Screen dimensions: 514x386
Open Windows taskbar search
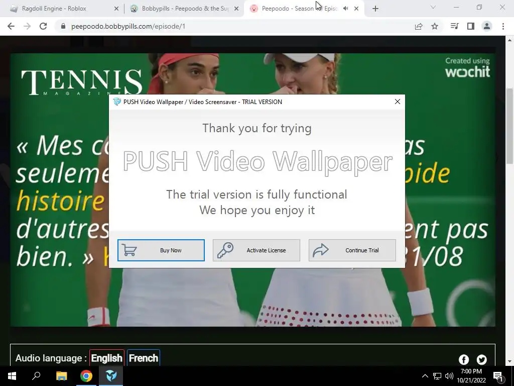point(36,376)
